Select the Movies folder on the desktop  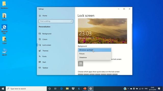coord(4,17)
